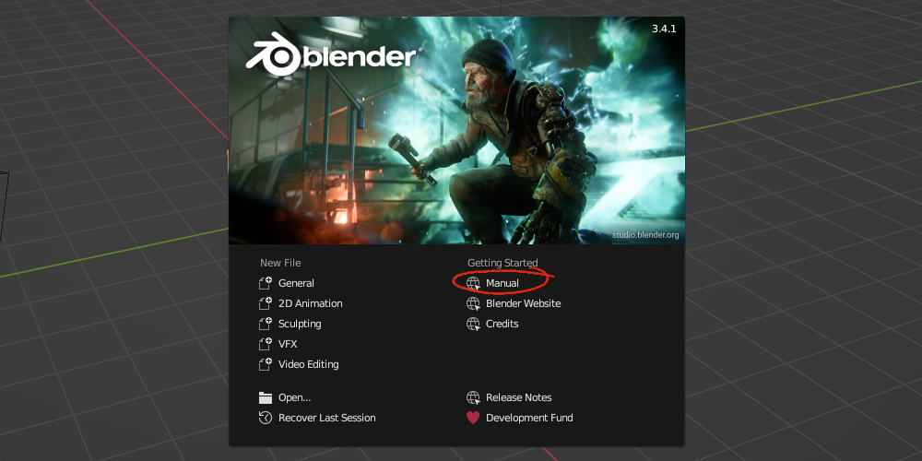Click the new-file icon beside Video Editing
922x461 pixels.
(266, 364)
